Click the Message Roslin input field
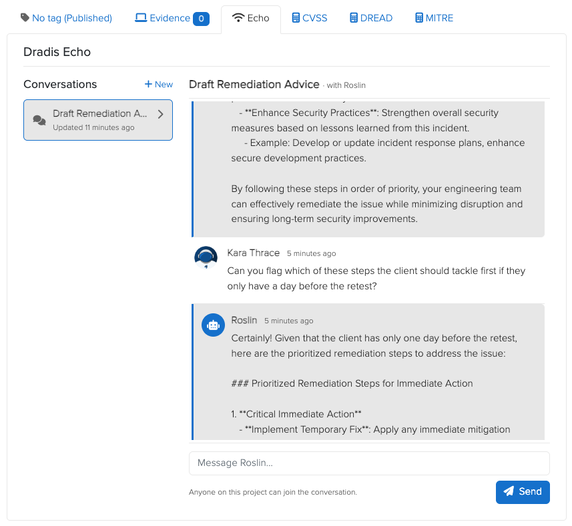 [369, 463]
